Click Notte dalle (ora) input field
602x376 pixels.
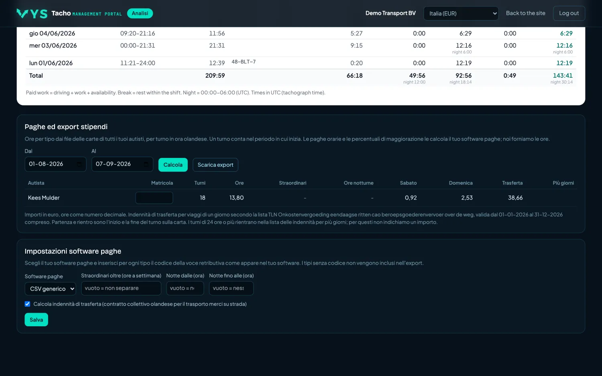point(185,288)
